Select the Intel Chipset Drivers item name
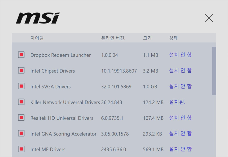 point(52,71)
